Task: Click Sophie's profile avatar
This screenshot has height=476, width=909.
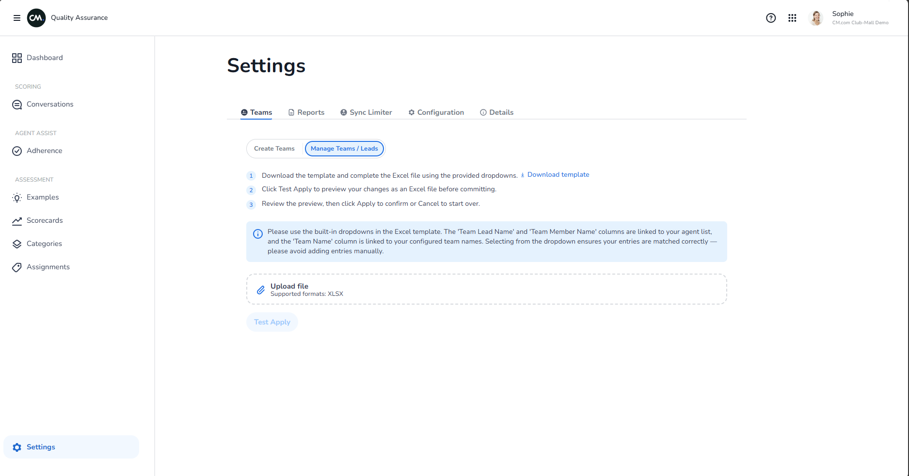Action: pos(816,18)
